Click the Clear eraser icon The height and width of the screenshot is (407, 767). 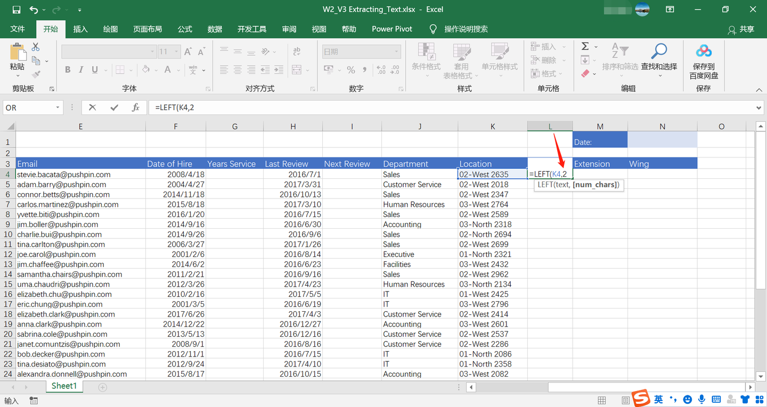coord(585,73)
